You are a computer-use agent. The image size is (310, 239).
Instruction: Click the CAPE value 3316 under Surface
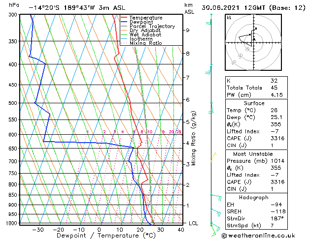[x=277, y=138]
